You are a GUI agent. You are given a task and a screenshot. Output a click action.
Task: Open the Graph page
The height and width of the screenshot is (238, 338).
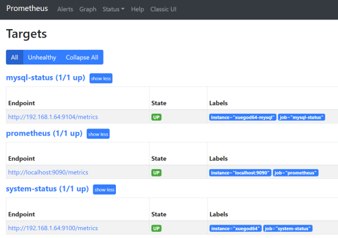(88, 9)
